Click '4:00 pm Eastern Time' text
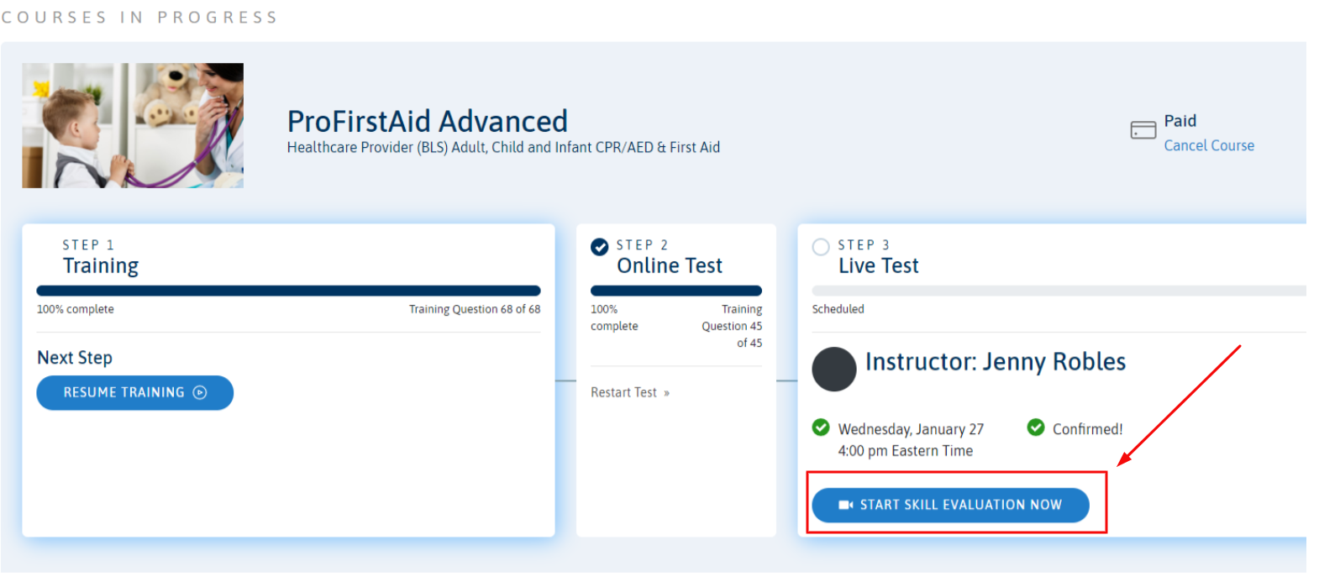This screenshot has height=582, width=1319. click(x=906, y=451)
